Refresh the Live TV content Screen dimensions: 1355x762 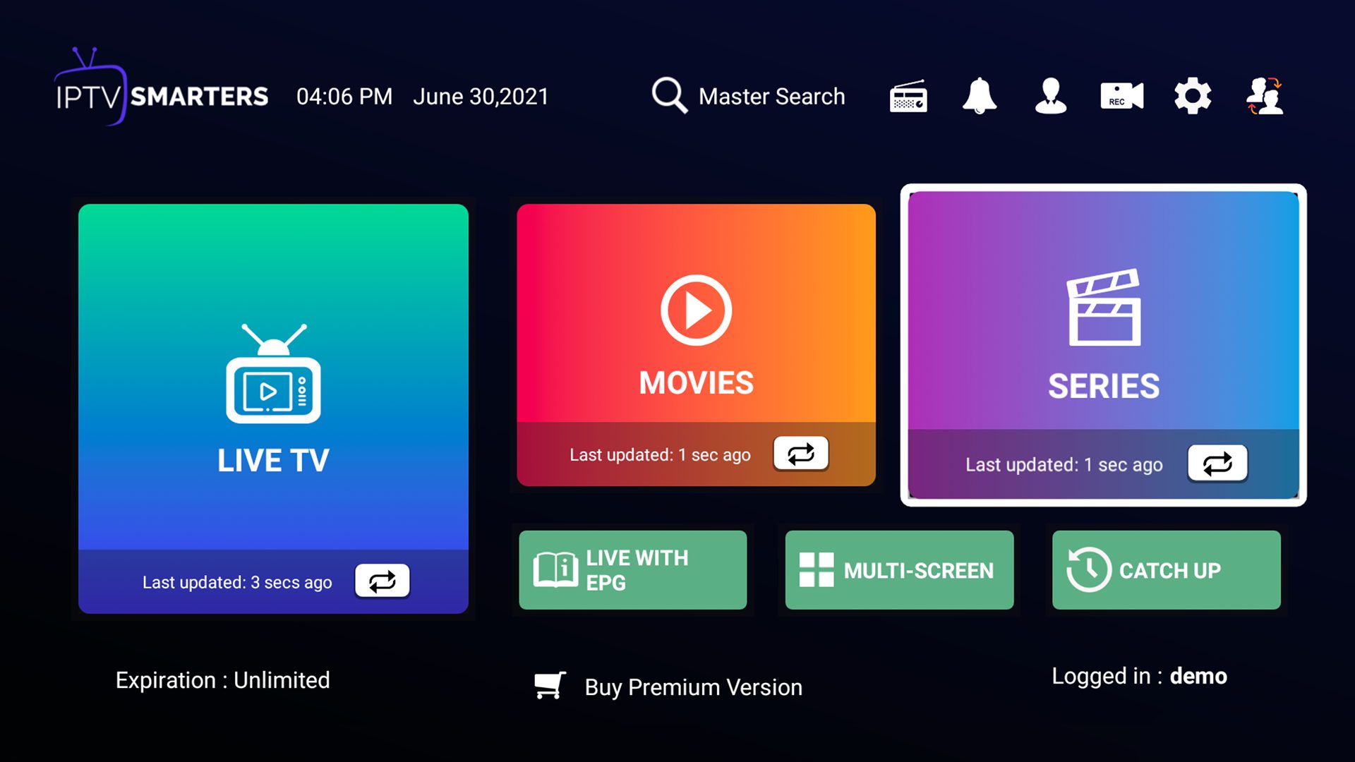click(382, 580)
